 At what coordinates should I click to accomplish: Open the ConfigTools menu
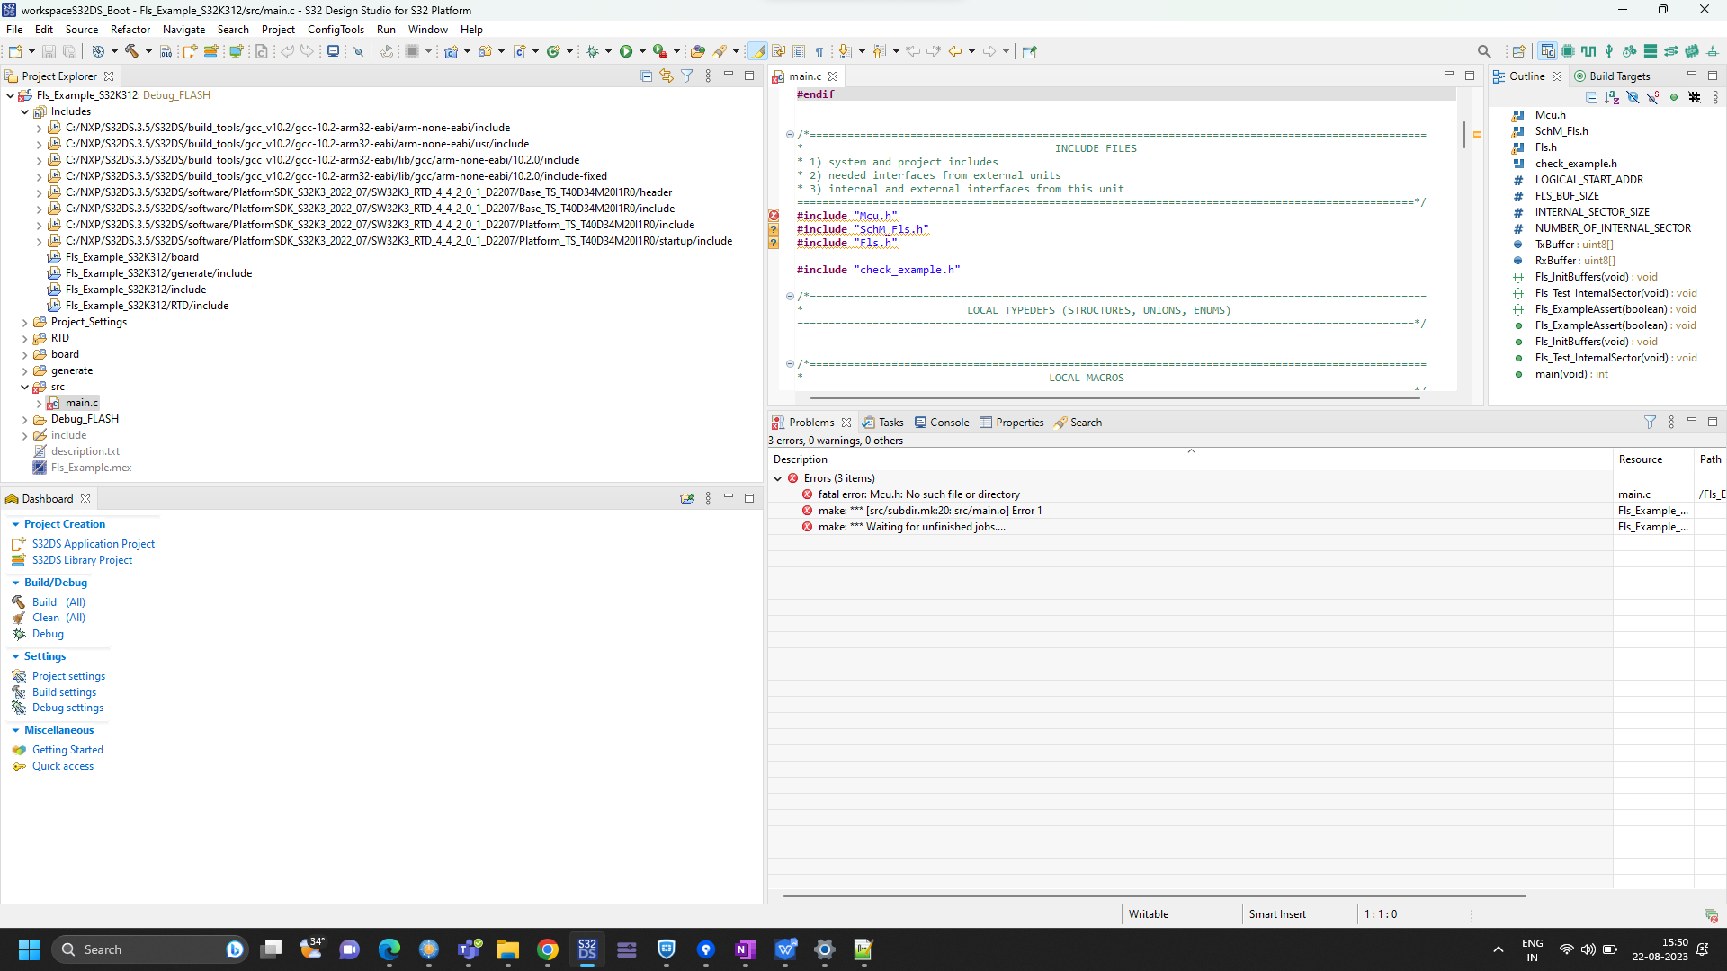coord(336,30)
